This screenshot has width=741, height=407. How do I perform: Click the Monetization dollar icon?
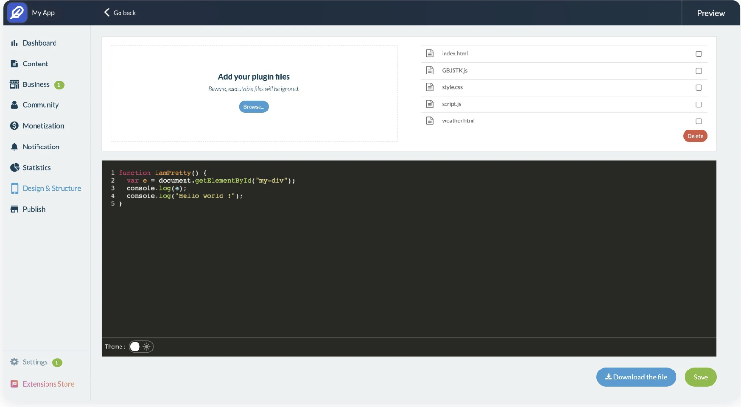coord(14,126)
